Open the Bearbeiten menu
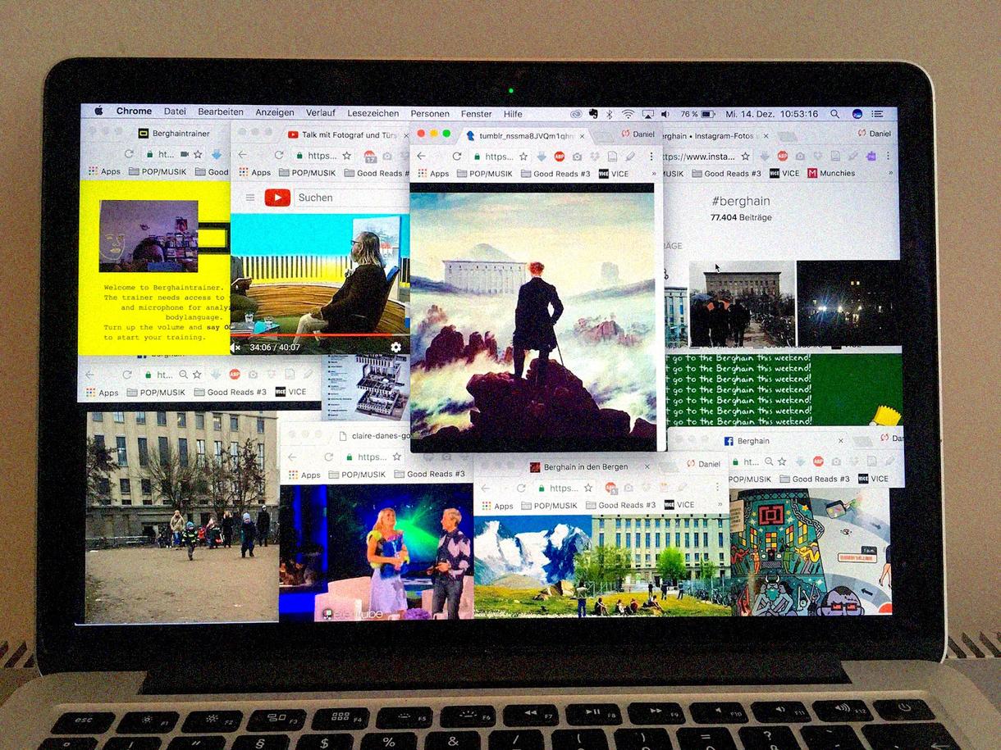Viewport: 1001px width, 750px height. [221, 112]
